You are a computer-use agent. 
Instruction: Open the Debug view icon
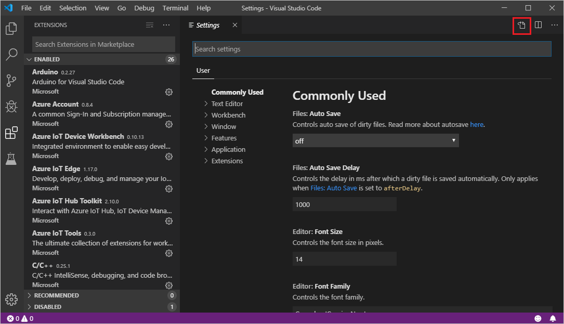11,107
